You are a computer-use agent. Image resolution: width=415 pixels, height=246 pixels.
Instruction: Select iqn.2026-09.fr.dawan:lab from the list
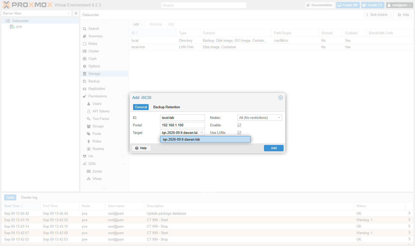pyautogui.click(x=205, y=139)
